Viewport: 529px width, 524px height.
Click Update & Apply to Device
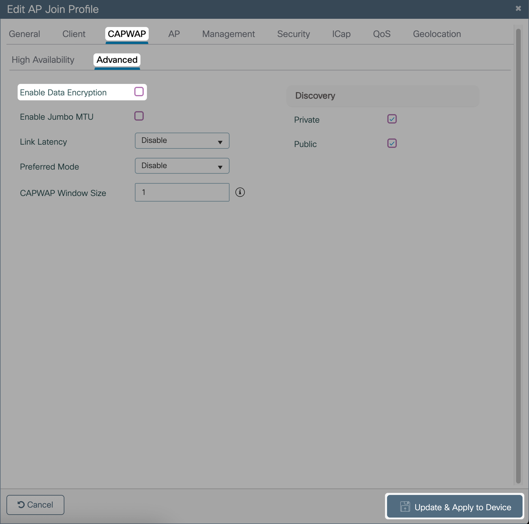click(x=455, y=507)
